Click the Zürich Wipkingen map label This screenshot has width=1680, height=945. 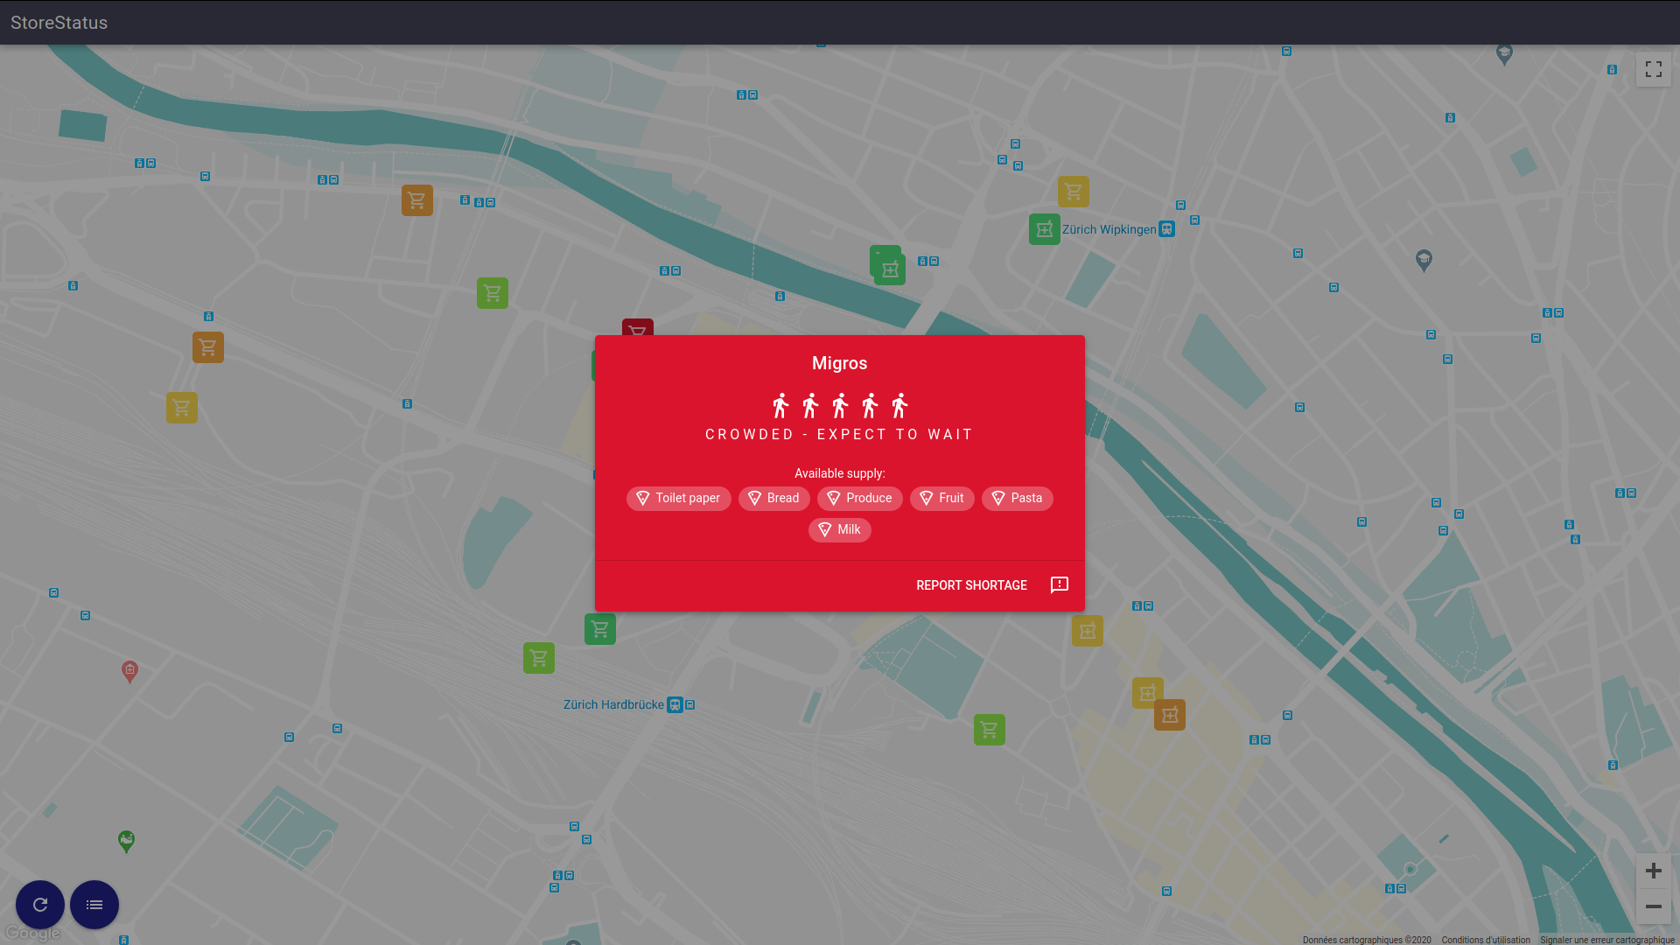pos(1109,229)
